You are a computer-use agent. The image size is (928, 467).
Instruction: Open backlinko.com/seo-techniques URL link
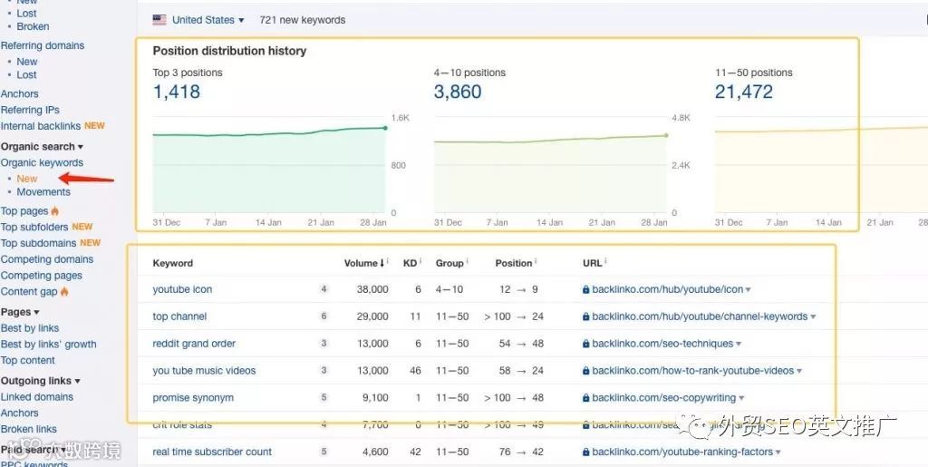[x=662, y=344]
